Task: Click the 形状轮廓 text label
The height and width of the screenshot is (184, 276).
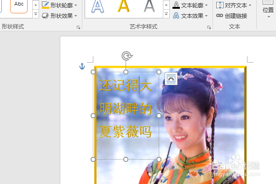Action: [62, 6]
